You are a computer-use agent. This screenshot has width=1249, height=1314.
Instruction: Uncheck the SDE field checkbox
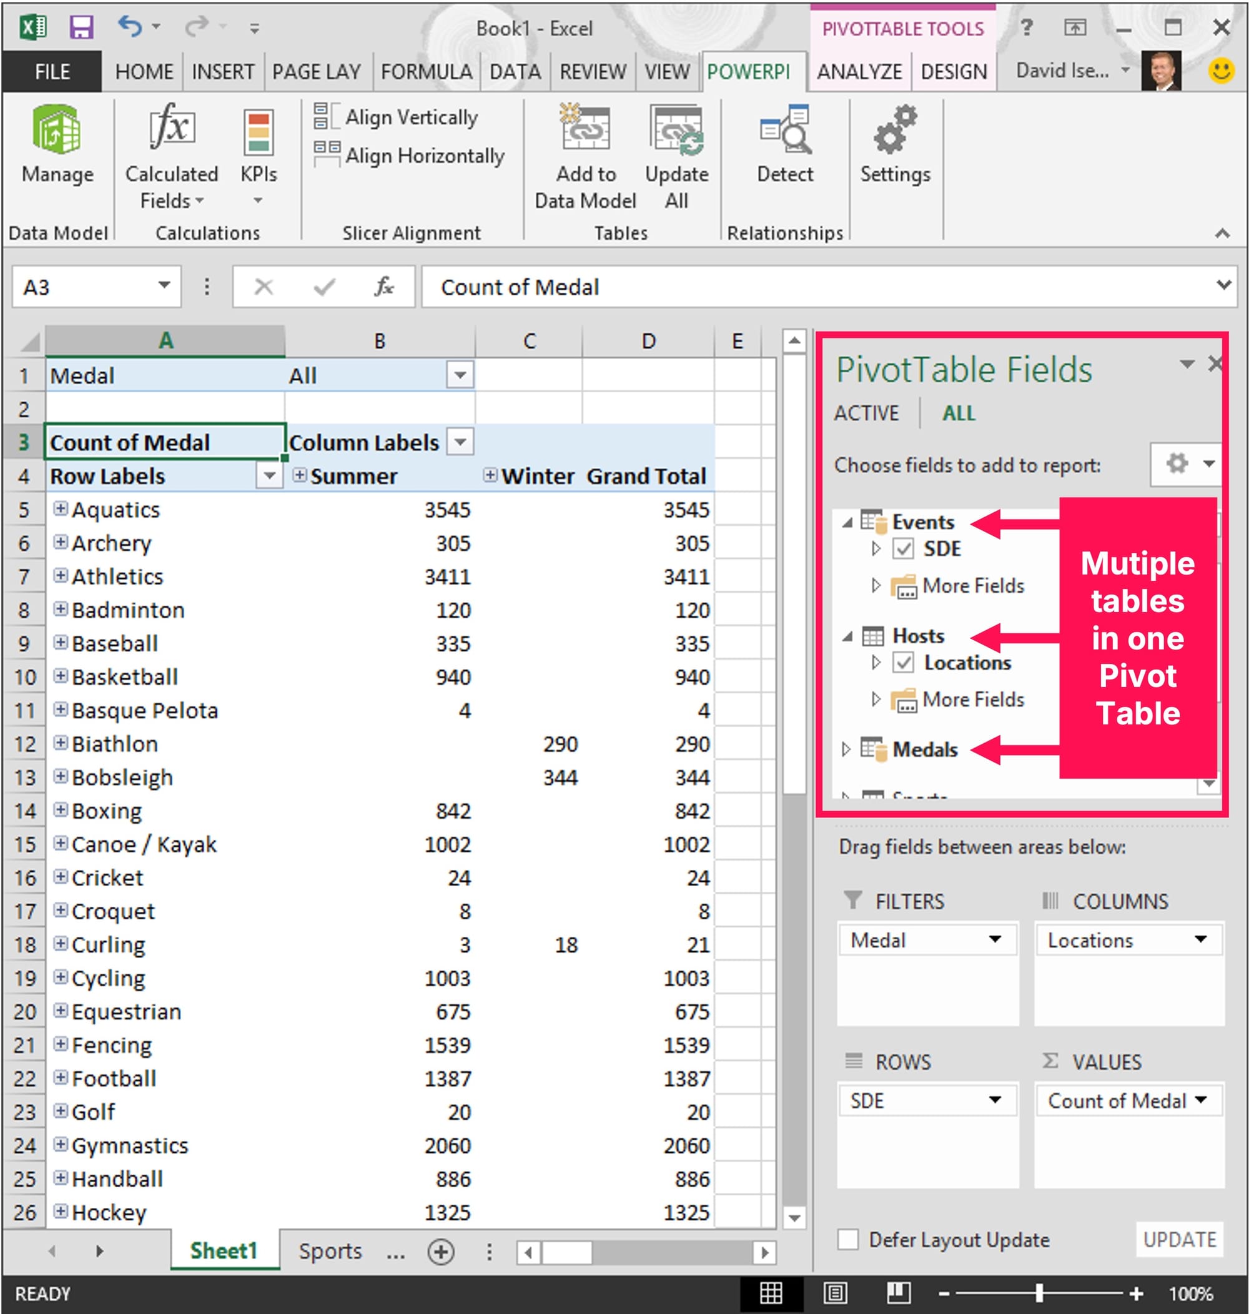(x=904, y=548)
